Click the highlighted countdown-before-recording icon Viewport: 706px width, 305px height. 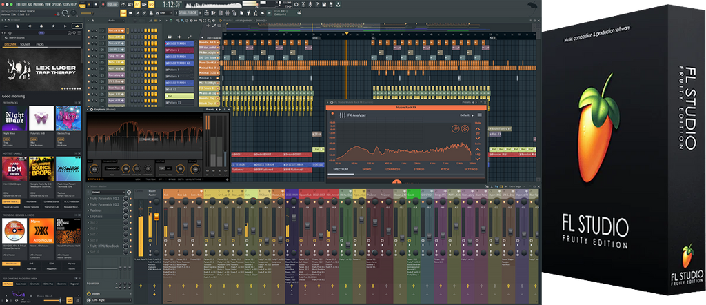click(137, 5)
